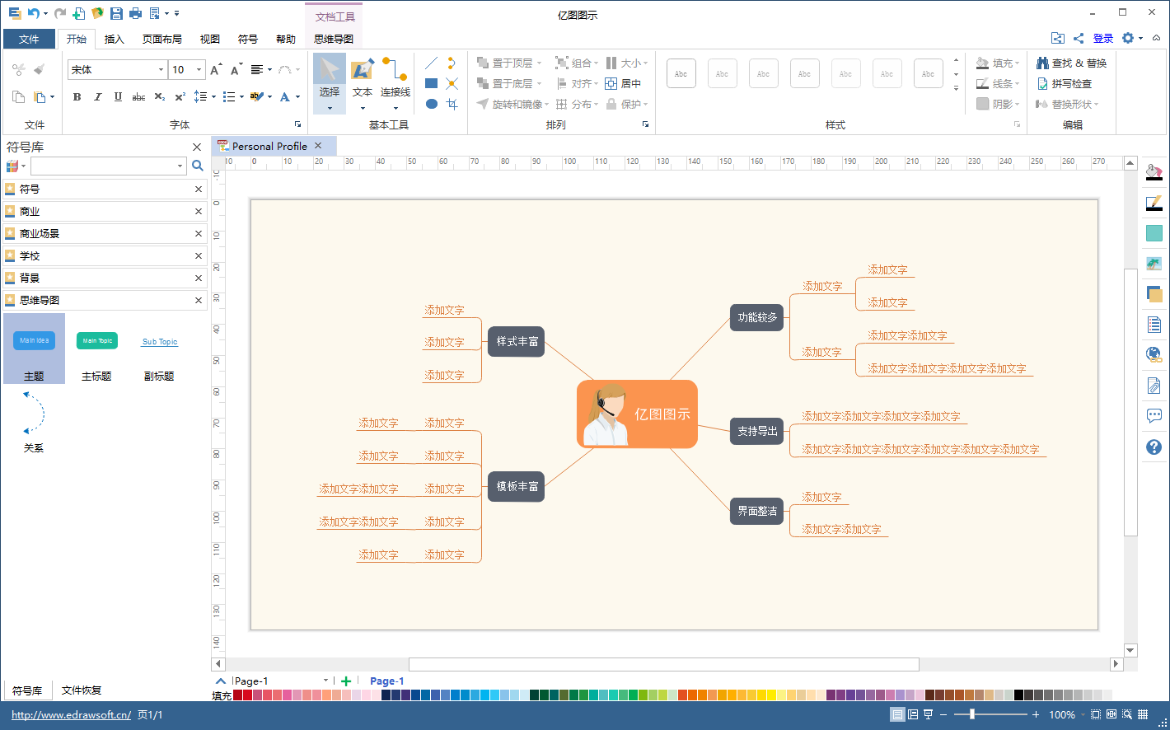Pick the rectangle shape tool icon
This screenshot has width=1170, height=730.
(x=431, y=83)
